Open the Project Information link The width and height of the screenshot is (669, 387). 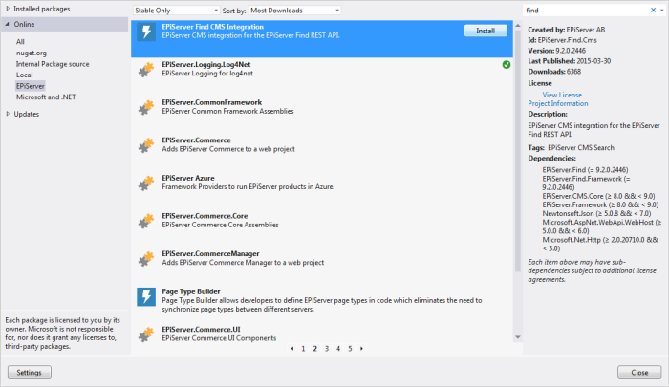[558, 103]
